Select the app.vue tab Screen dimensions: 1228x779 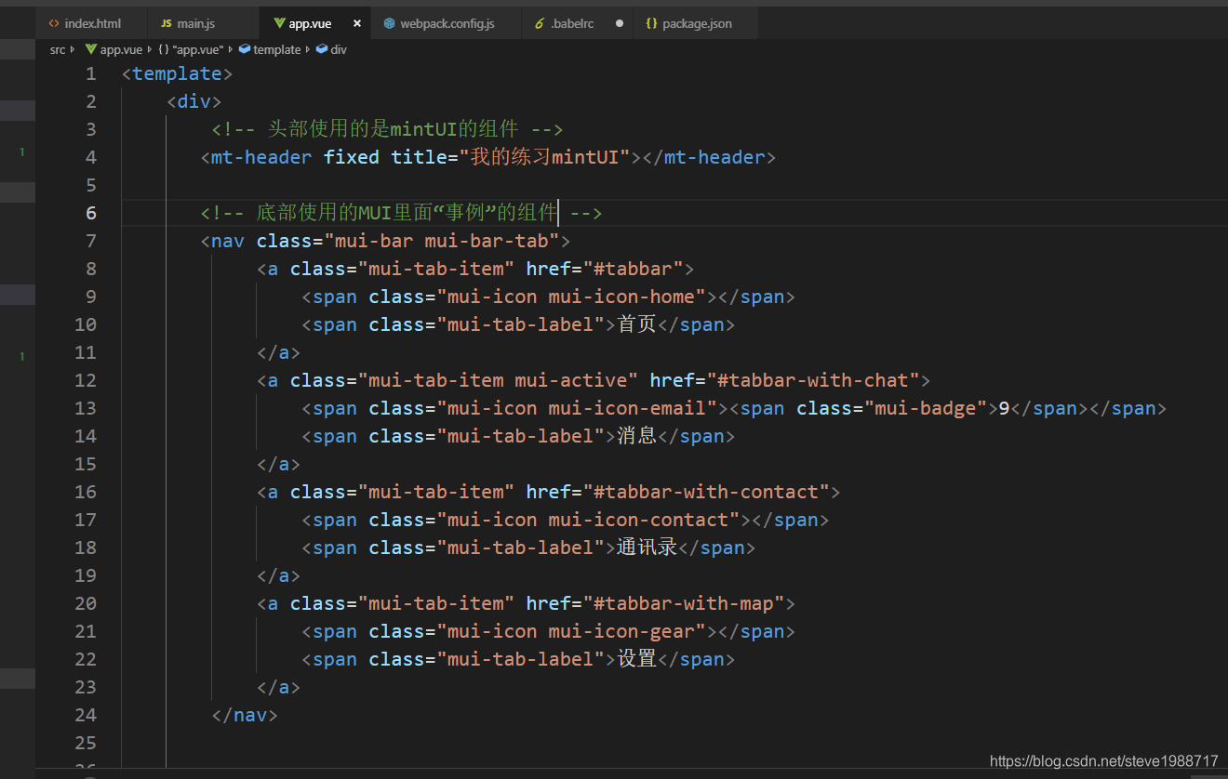[x=310, y=23]
